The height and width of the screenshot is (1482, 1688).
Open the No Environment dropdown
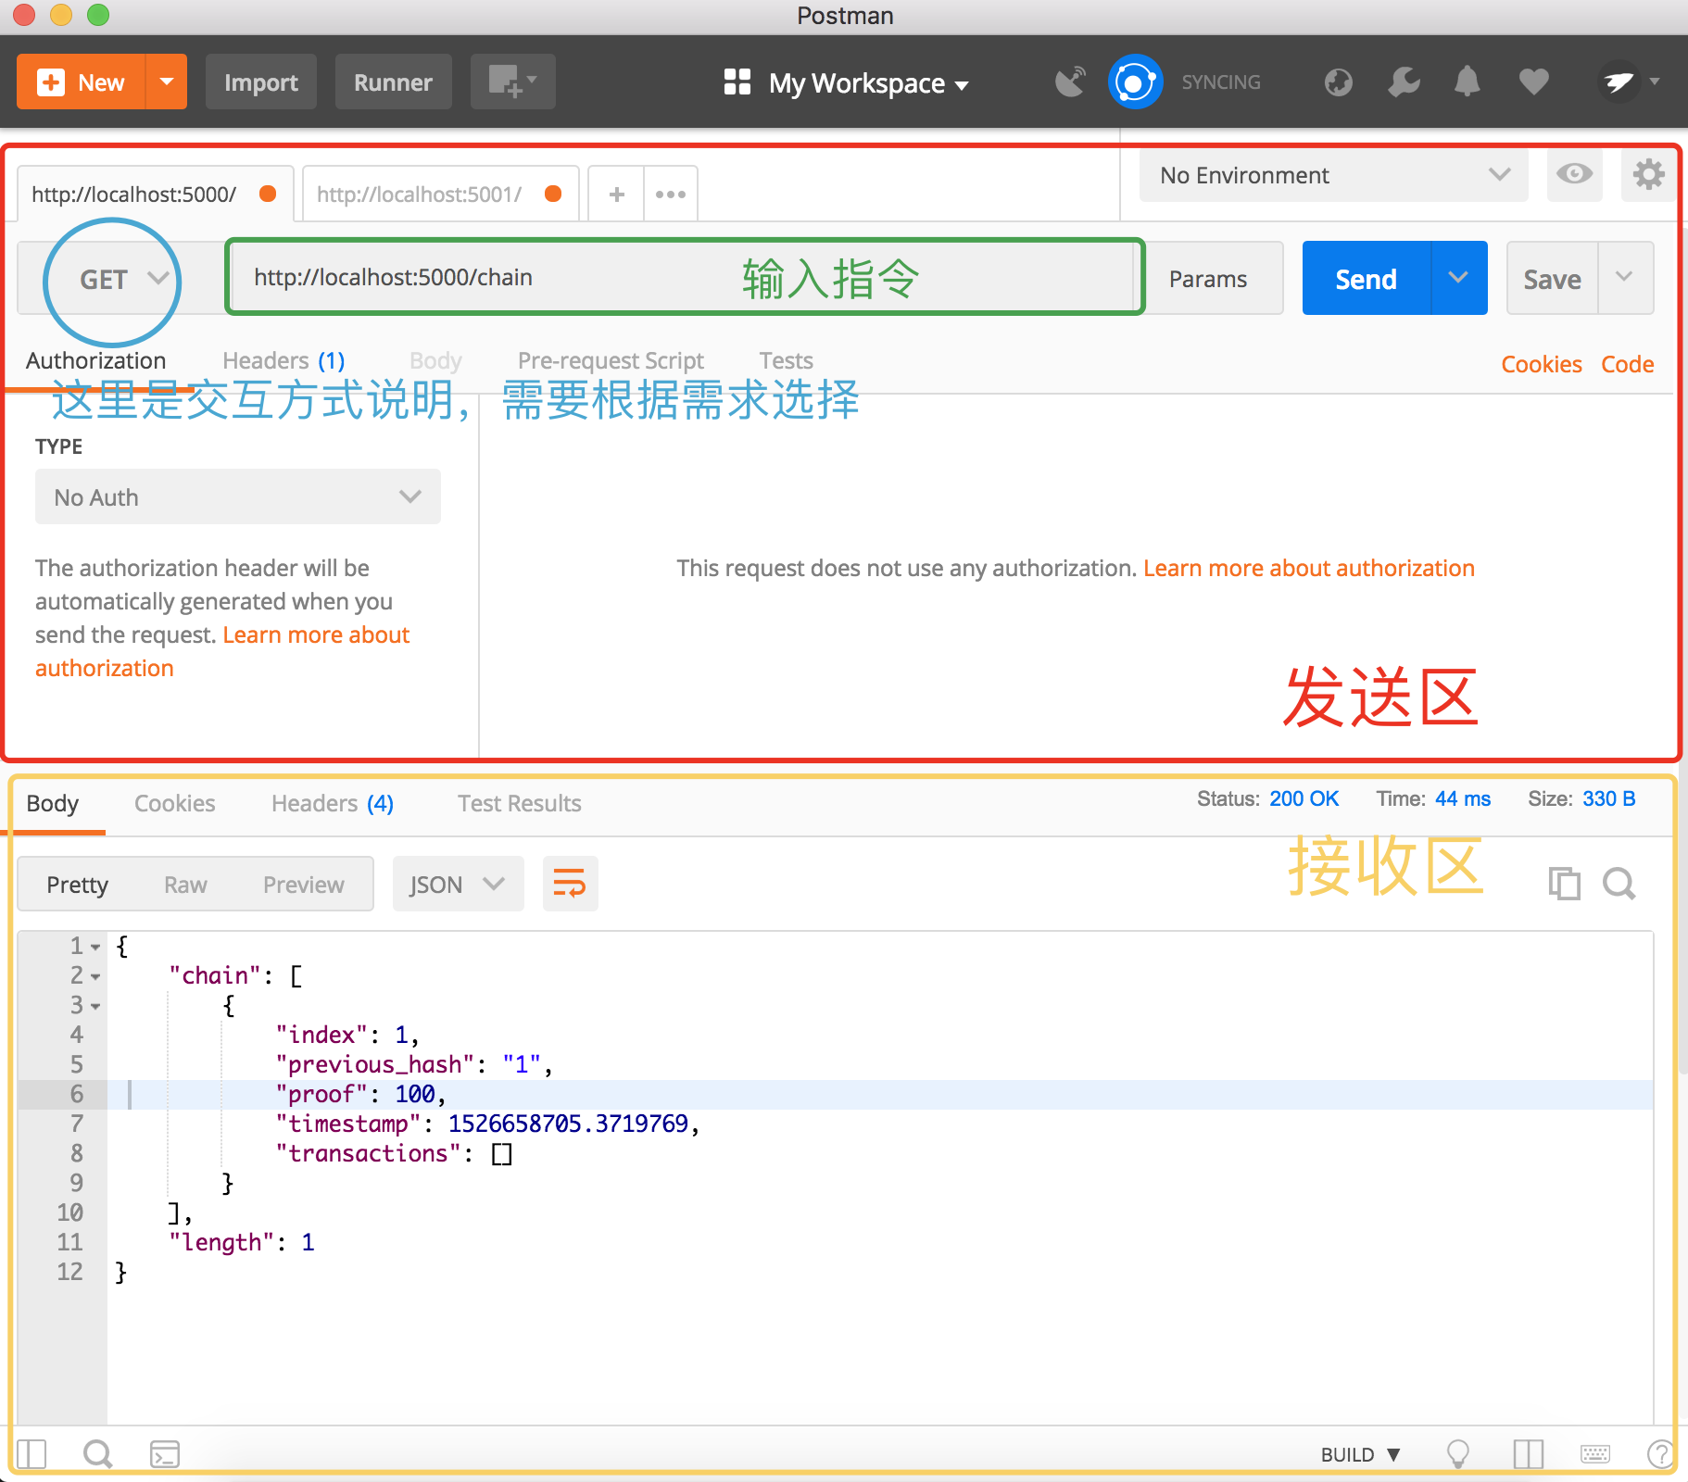point(1334,175)
